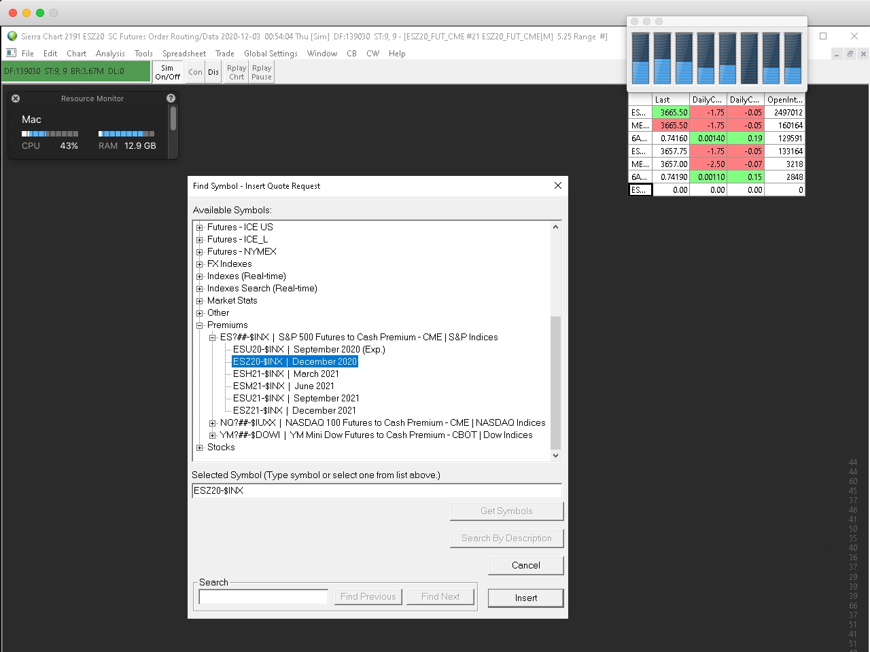Click the document icon beside File menu
The image size is (870, 652).
(12, 53)
